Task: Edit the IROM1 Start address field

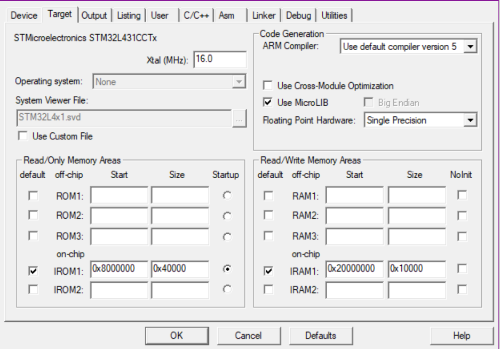Action: pos(119,269)
